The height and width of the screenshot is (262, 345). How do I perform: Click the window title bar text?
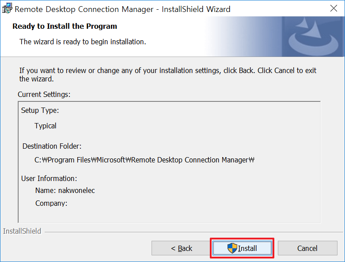pyautogui.click(x=122, y=9)
